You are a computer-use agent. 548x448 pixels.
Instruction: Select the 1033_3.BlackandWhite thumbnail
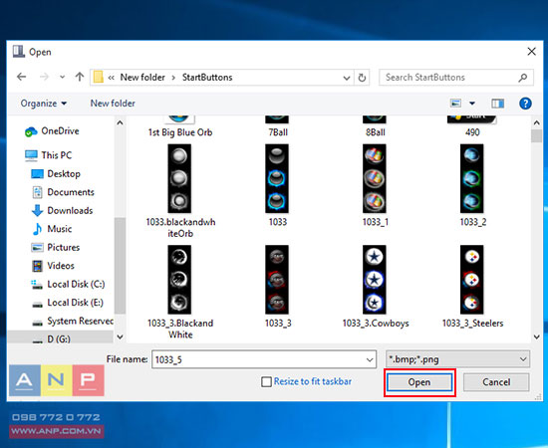pyautogui.click(x=179, y=280)
